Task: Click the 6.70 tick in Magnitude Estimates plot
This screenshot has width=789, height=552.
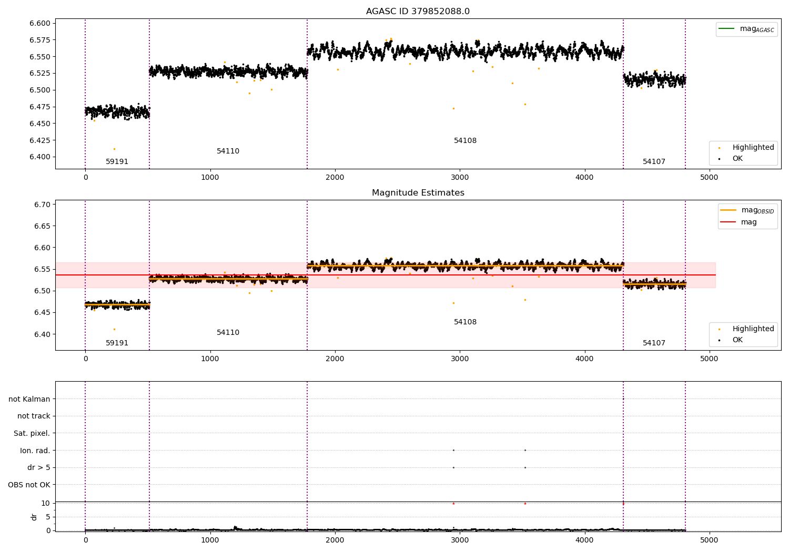Action: click(x=43, y=205)
